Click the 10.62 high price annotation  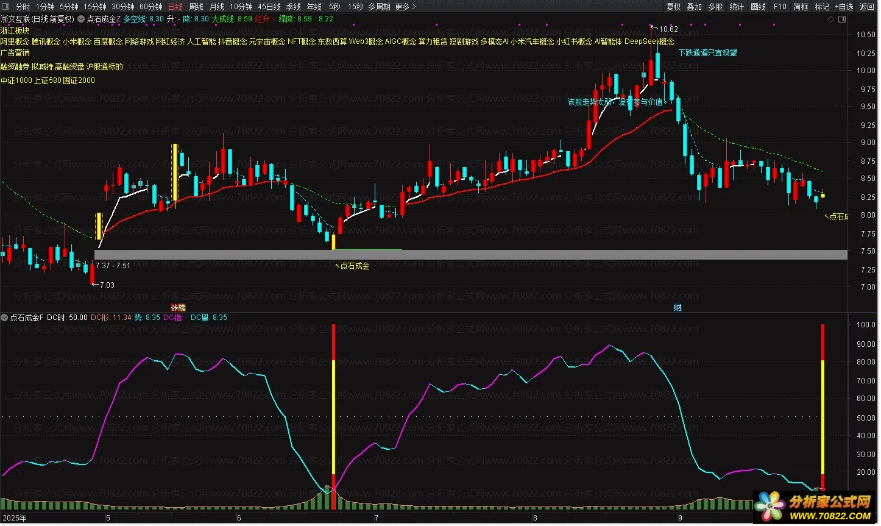tap(668, 29)
